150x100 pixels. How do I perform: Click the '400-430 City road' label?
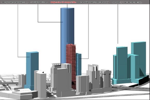click(x=127, y=2)
